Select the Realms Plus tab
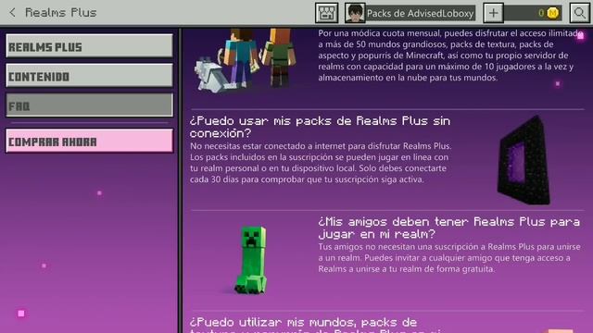 [89, 46]
